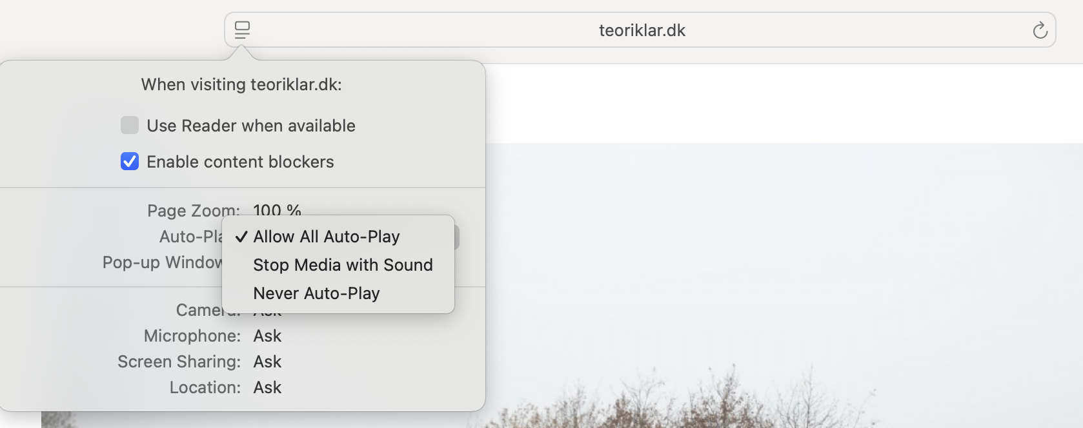Open the Screen Sharing Ask dropdown
1083x428 pixels.
[x=267, y=362]
